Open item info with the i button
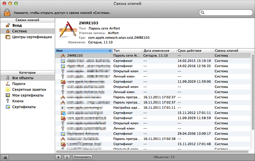This screenshot has width=255, height=161. [67, 157]
